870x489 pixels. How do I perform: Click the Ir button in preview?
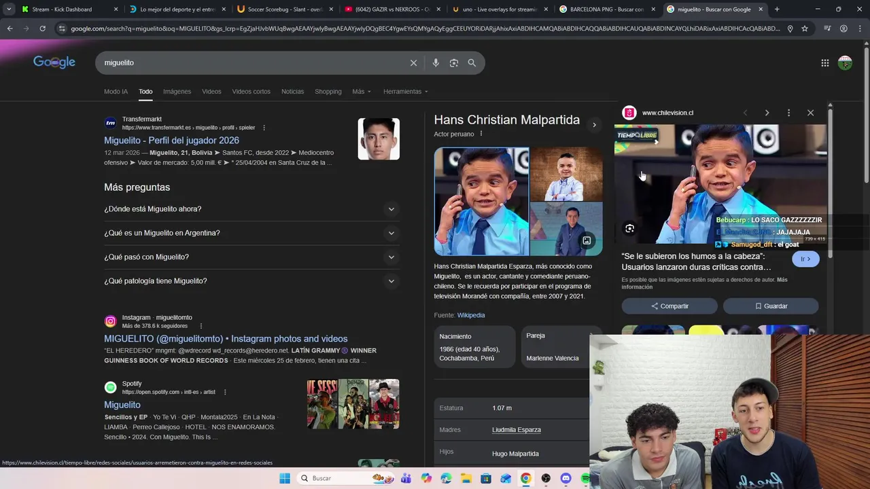(805, 259)
